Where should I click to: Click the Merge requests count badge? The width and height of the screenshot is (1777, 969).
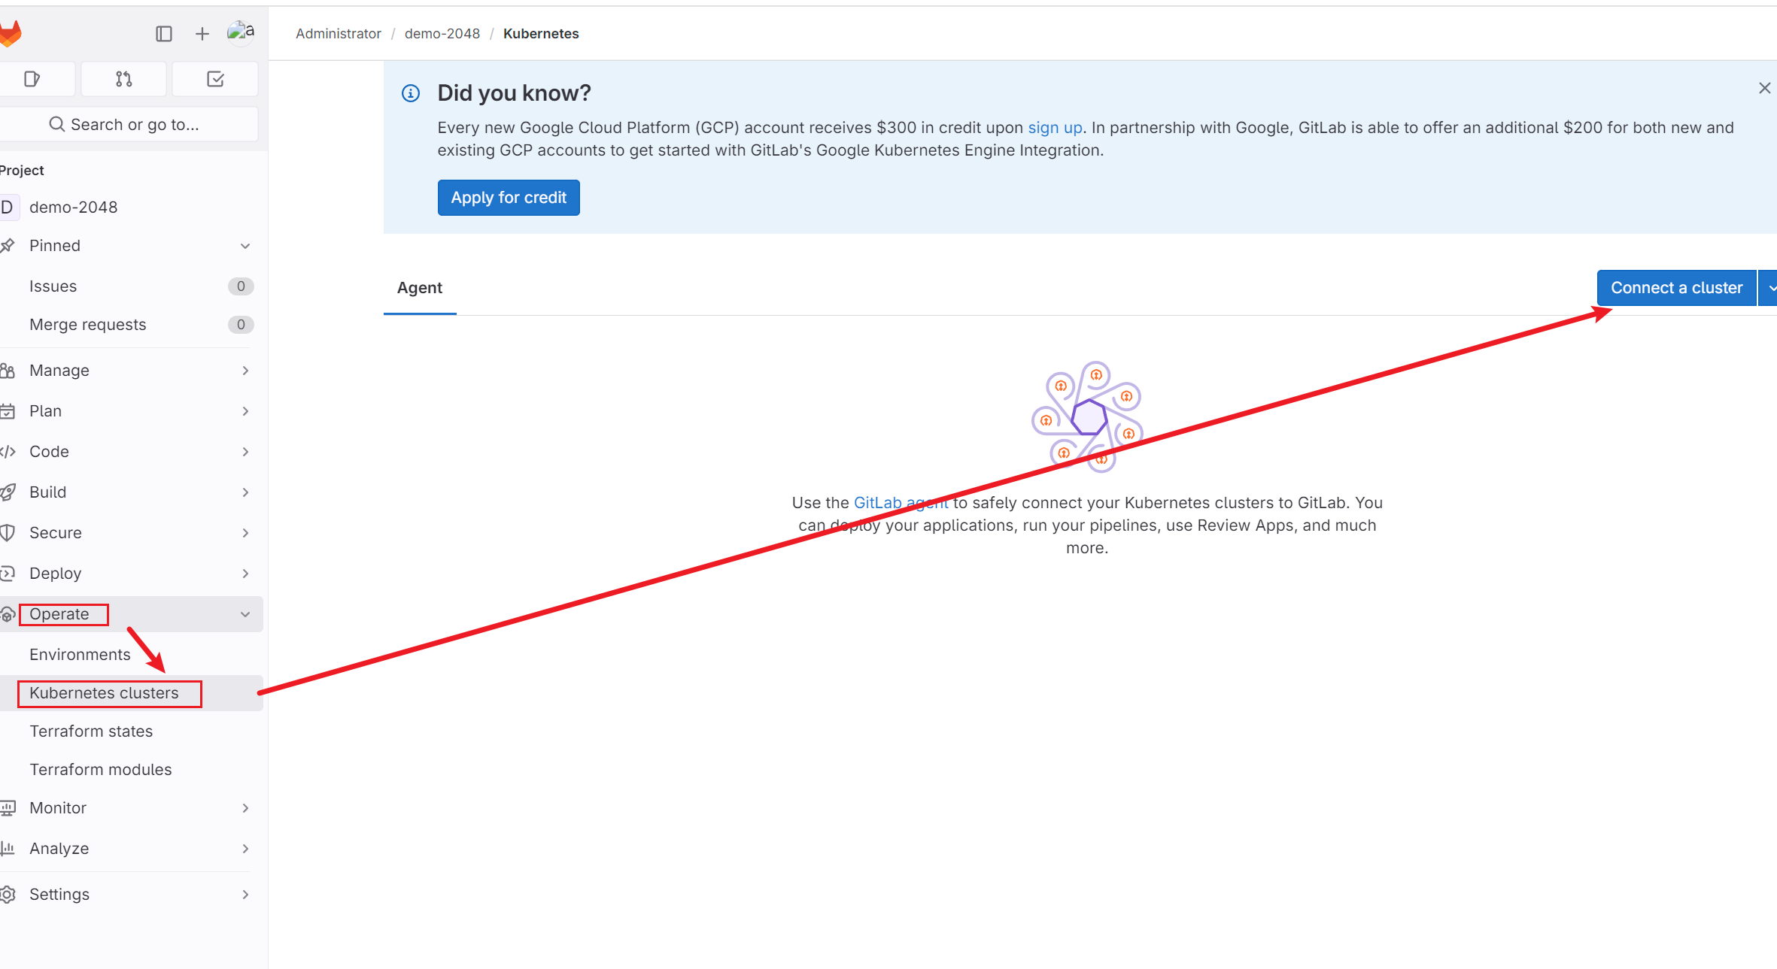241,324
